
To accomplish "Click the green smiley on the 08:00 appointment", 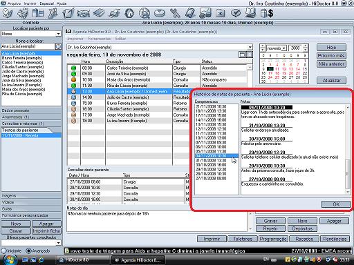I will point(73,68).
